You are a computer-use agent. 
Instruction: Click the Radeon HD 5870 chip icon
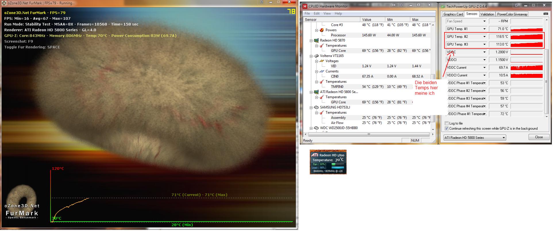coord(316,40)
